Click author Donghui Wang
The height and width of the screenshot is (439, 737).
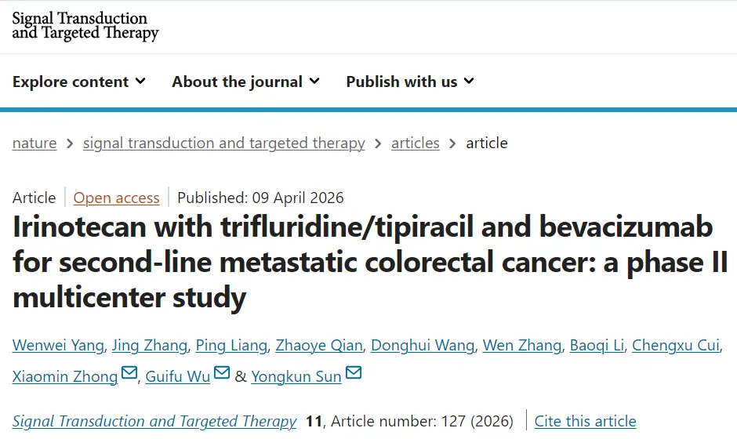tap(423, 345)
